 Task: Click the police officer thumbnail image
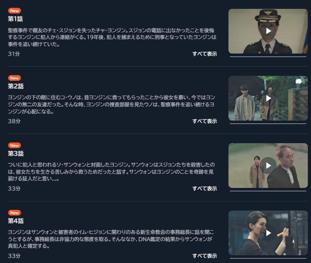[x=268, y=31]
